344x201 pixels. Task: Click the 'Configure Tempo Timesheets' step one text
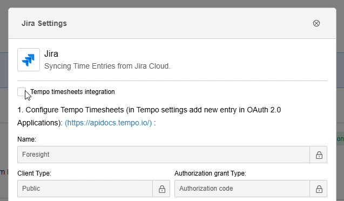point(149,110)
